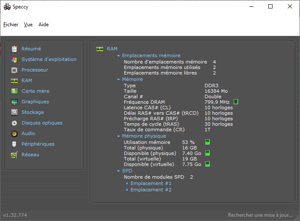
Task: Click the Disques optiques disc icon
Action: tap(14, 123)
